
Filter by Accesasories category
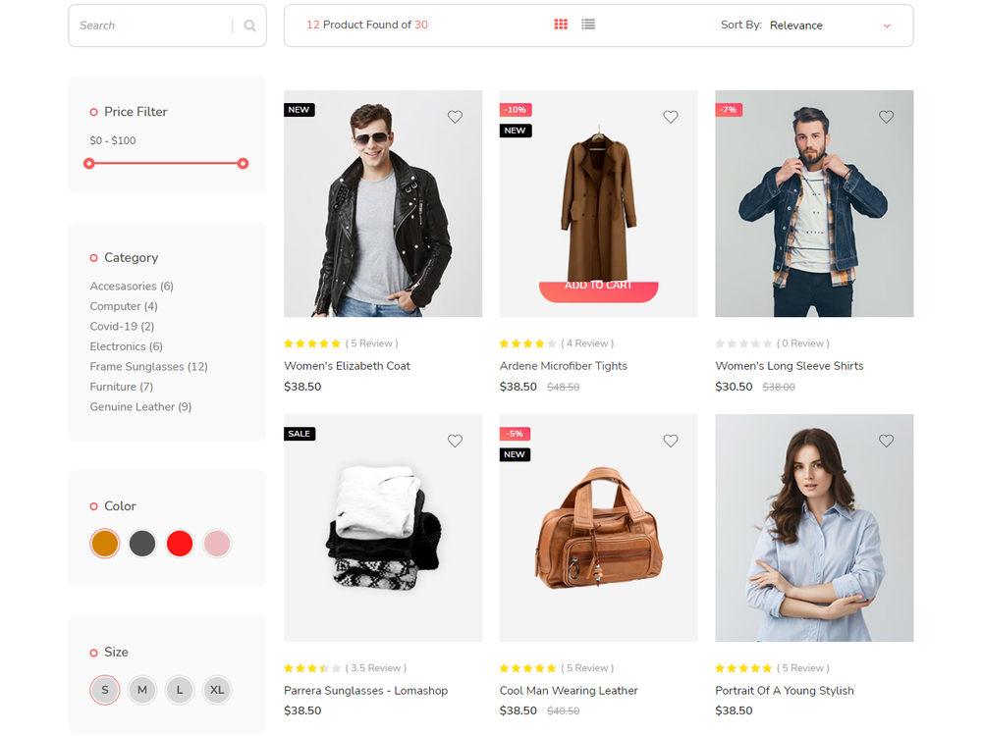tap(132, 286)
